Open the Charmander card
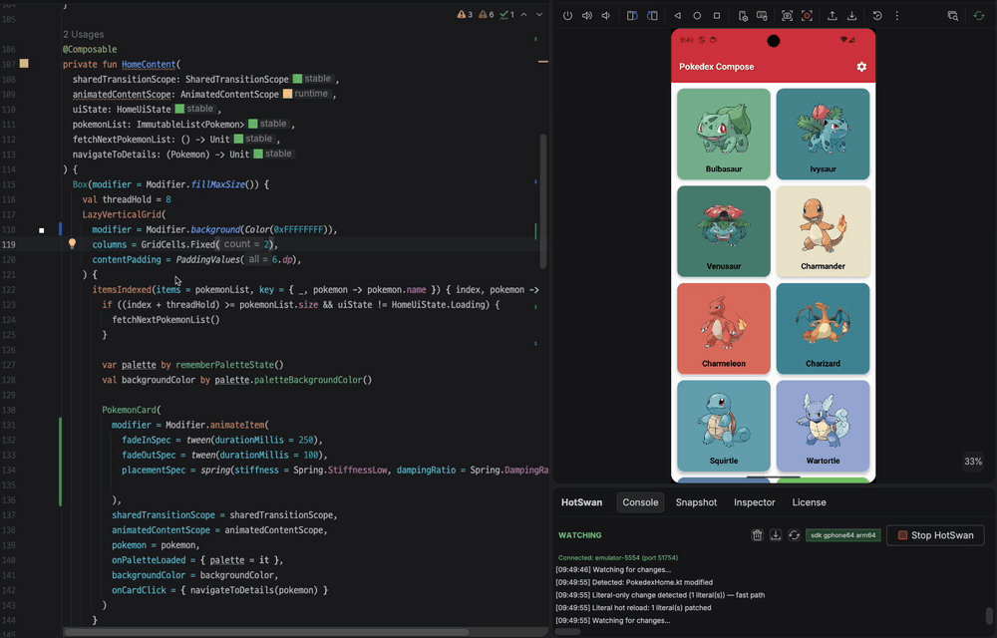Image resolution: width=997 pixels, height=638 pixels. pos(823,231)
